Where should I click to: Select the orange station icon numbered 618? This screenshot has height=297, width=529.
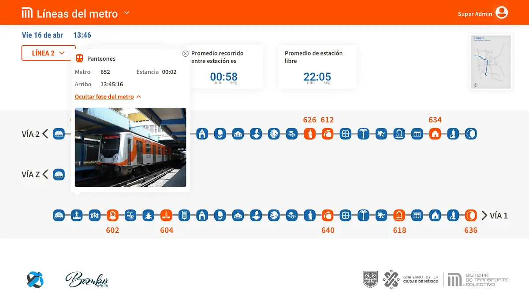pyautogui.click(x=399, y=216)
